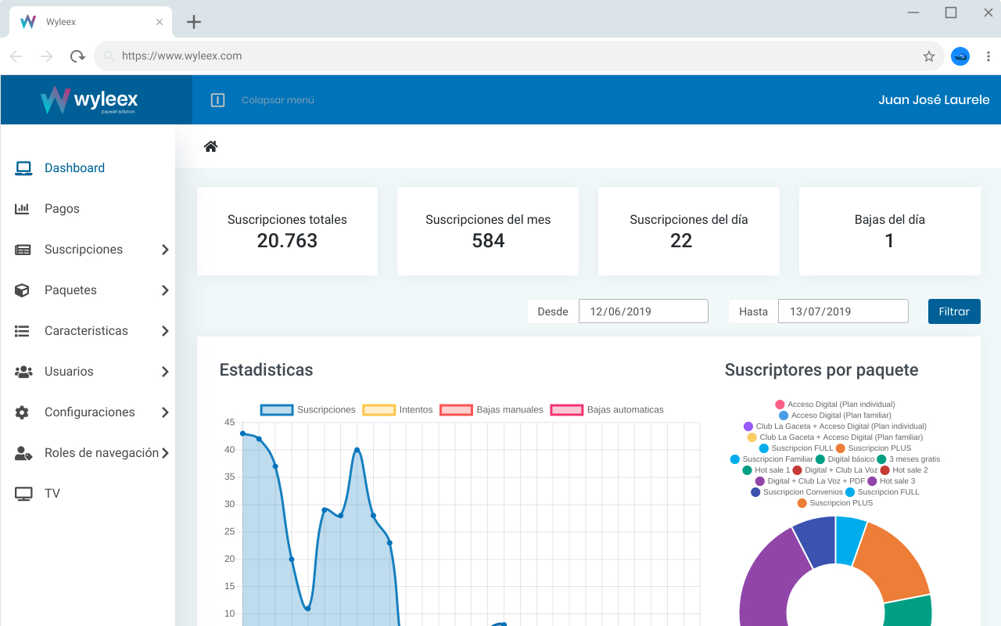Expand the Caracteristicas submenu chevron
The height and width of the screenshot is (626, 1001).
click(x=165, y=331)
